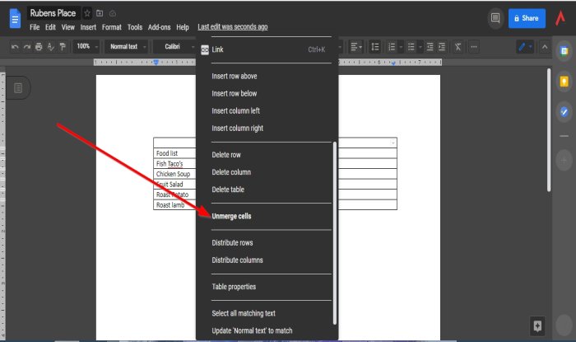
Task: Run spelling and grammar check
Action: (51, 47)
